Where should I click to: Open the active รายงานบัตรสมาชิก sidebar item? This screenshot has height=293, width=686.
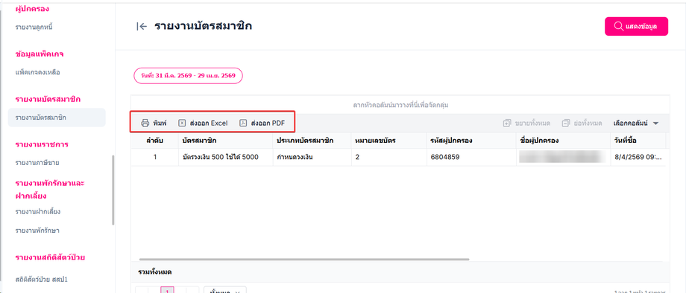[x=57, y=117]
